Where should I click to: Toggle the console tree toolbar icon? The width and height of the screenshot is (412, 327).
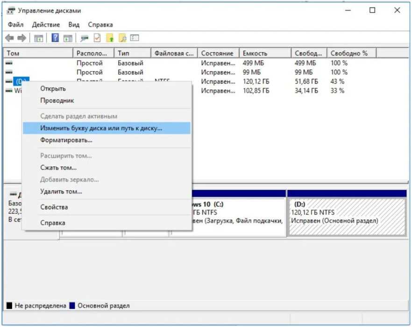[39, 38]
